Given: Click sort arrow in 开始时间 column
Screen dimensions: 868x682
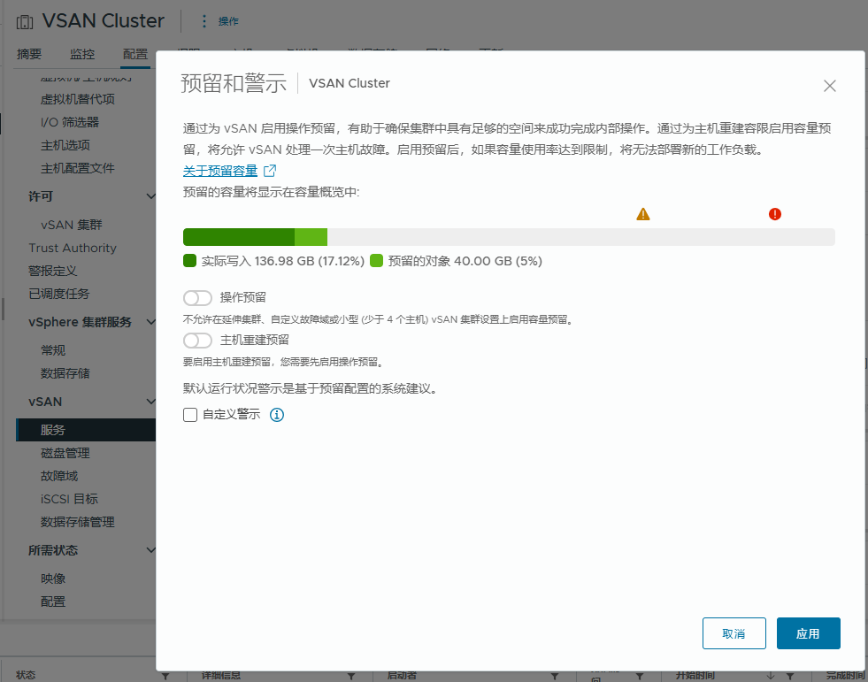Looking at the screenshot, I should coord(770,675).
